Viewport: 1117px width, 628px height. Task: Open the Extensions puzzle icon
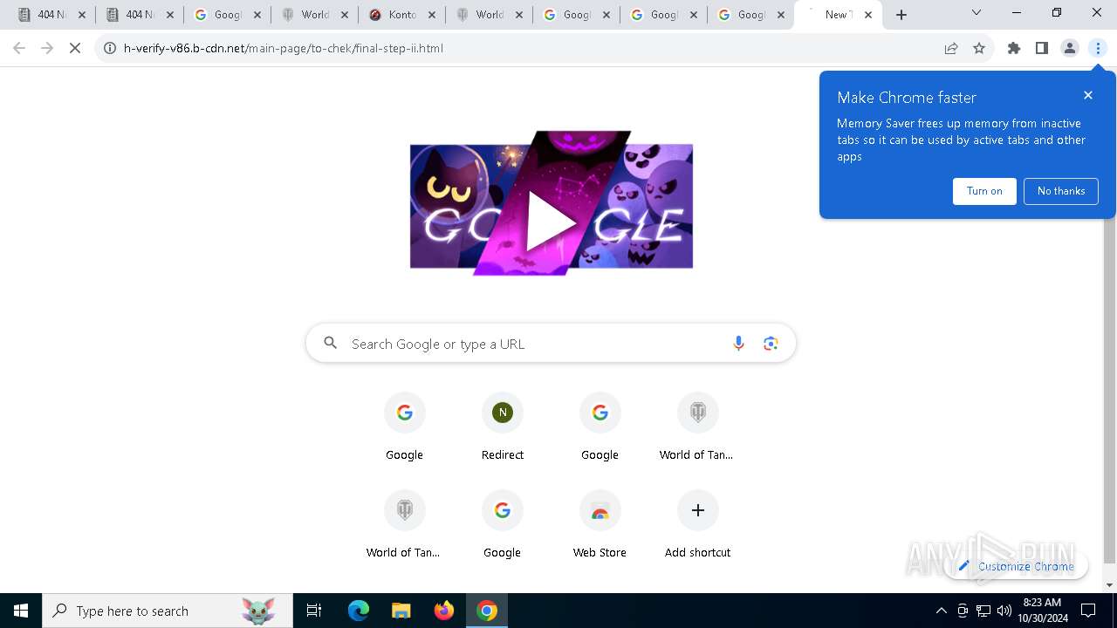pos(1014,49)
